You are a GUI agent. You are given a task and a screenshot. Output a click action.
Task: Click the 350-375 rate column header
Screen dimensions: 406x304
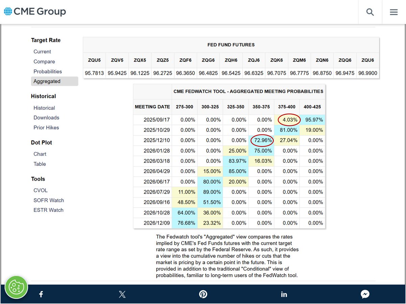click(261, 107)
